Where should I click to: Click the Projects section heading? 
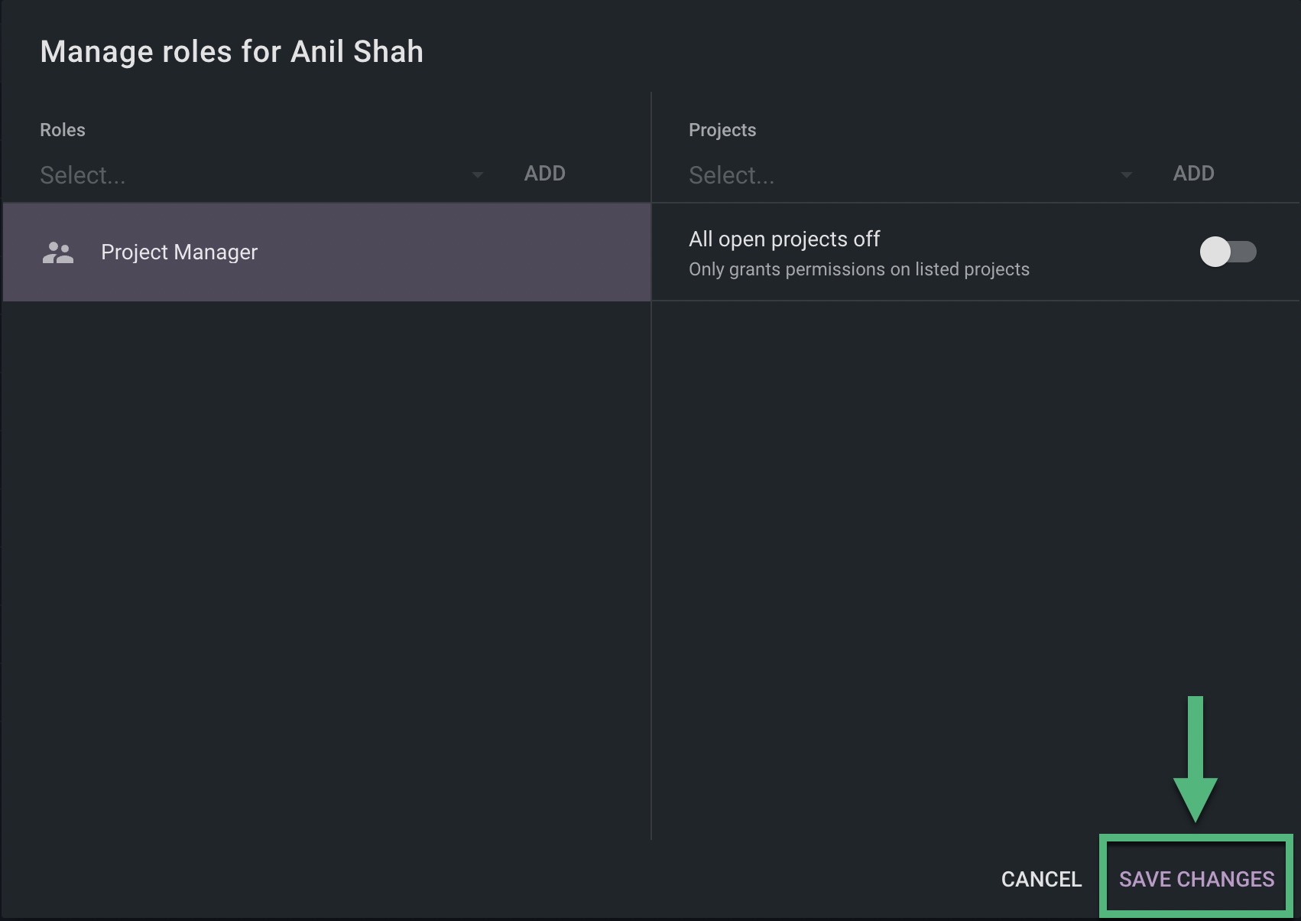pos(722,130)
